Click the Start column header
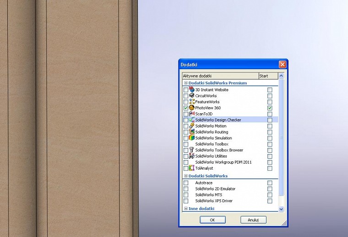Viewport: 348px width, 237px height. click(x=268, y=76)
